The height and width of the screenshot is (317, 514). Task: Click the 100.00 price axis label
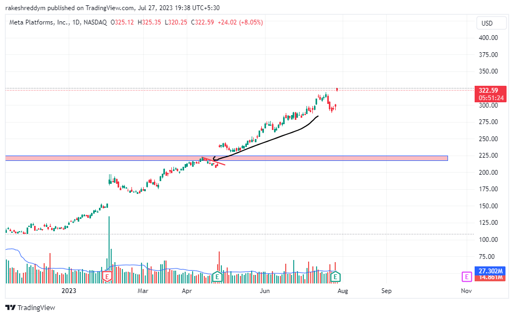(488, 240)
